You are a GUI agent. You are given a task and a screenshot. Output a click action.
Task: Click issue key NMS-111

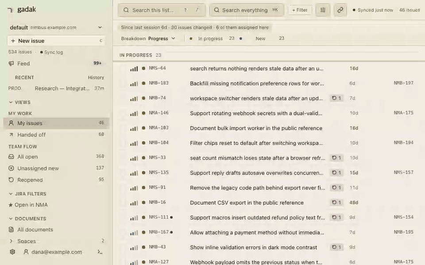159,217
